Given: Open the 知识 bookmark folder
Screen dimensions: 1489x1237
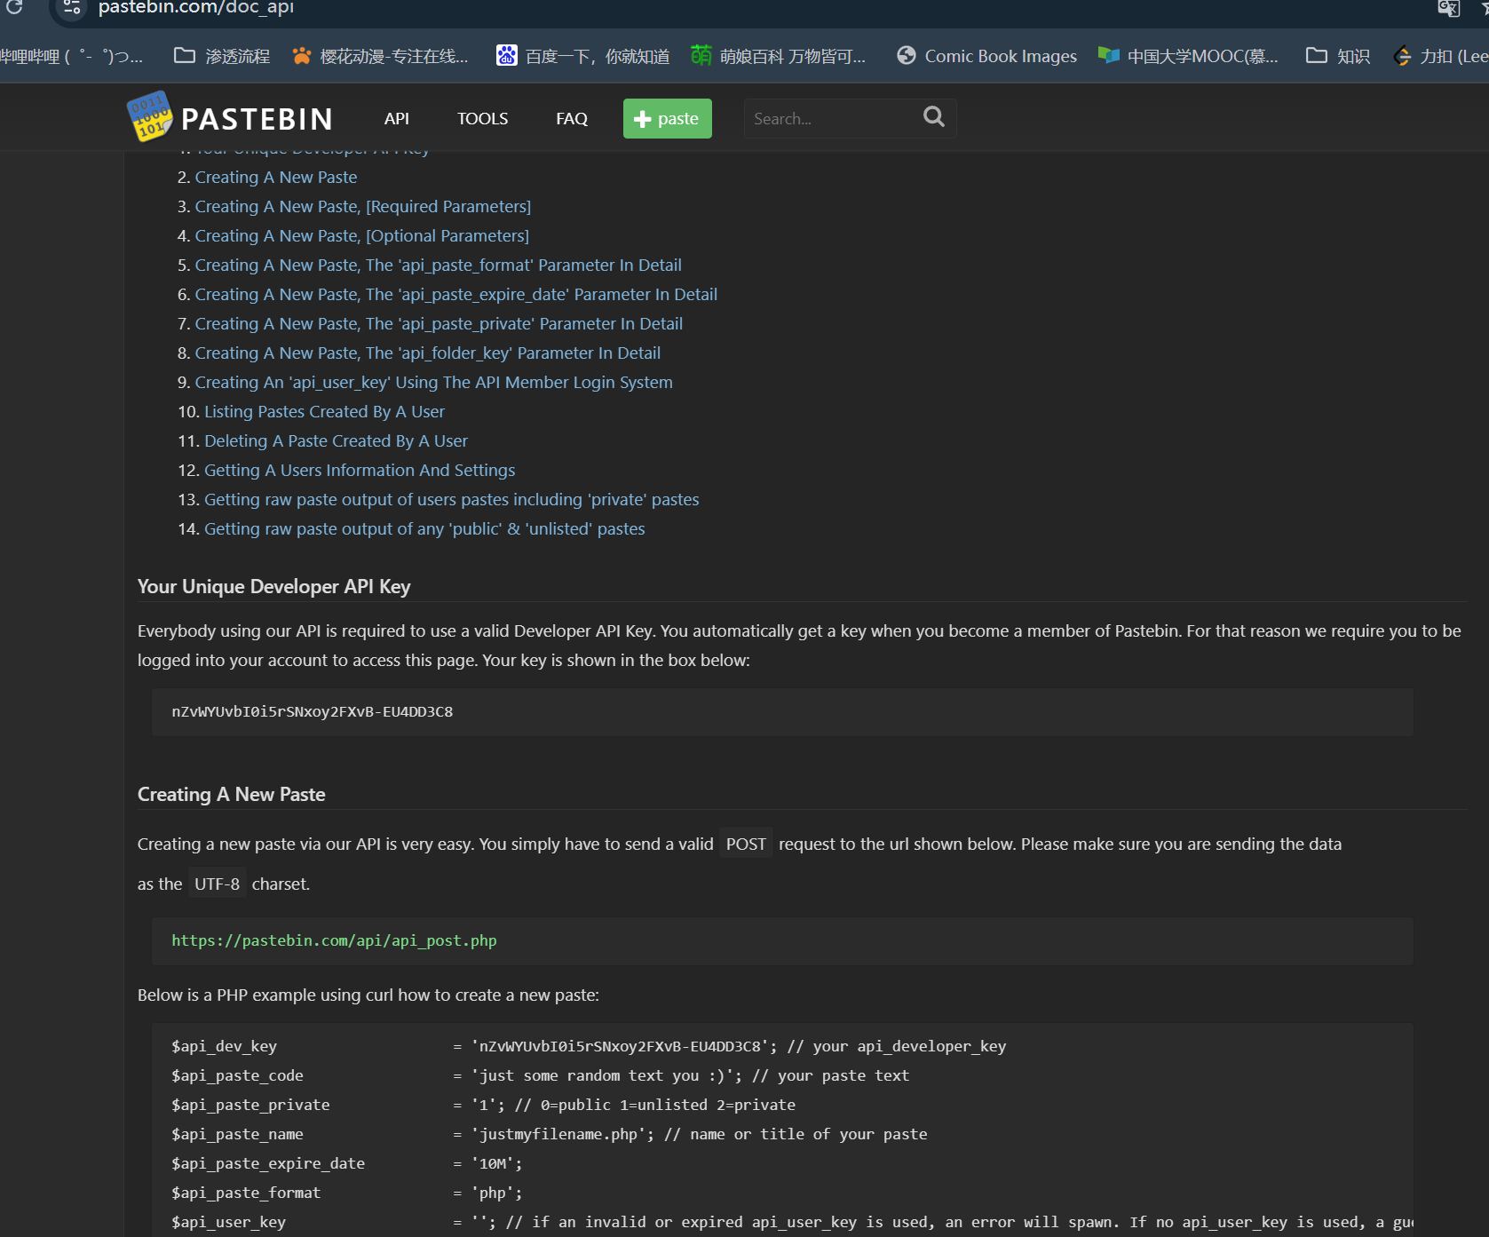Looking at the screenshot, I should pyautogui.click(x=1338, y=56).
